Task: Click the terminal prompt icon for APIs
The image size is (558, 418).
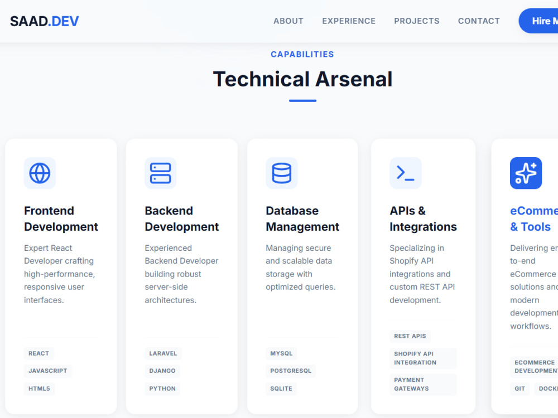Action: point(405,173)
